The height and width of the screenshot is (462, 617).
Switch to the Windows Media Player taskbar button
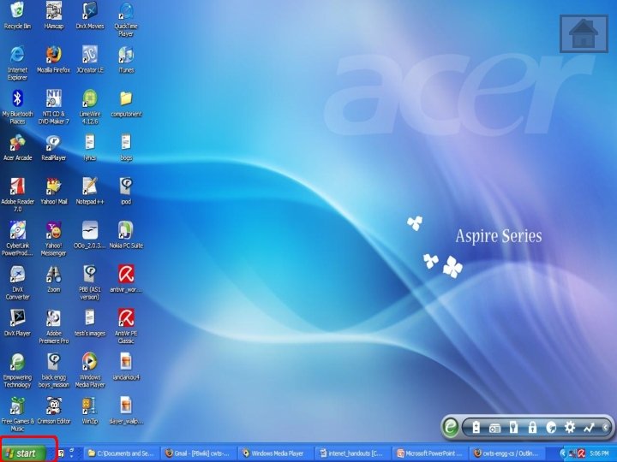coord(275,453)
